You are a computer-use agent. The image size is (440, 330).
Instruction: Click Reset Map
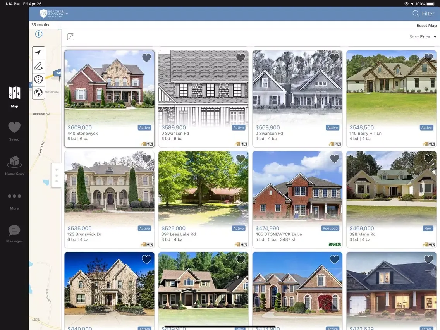426,25
